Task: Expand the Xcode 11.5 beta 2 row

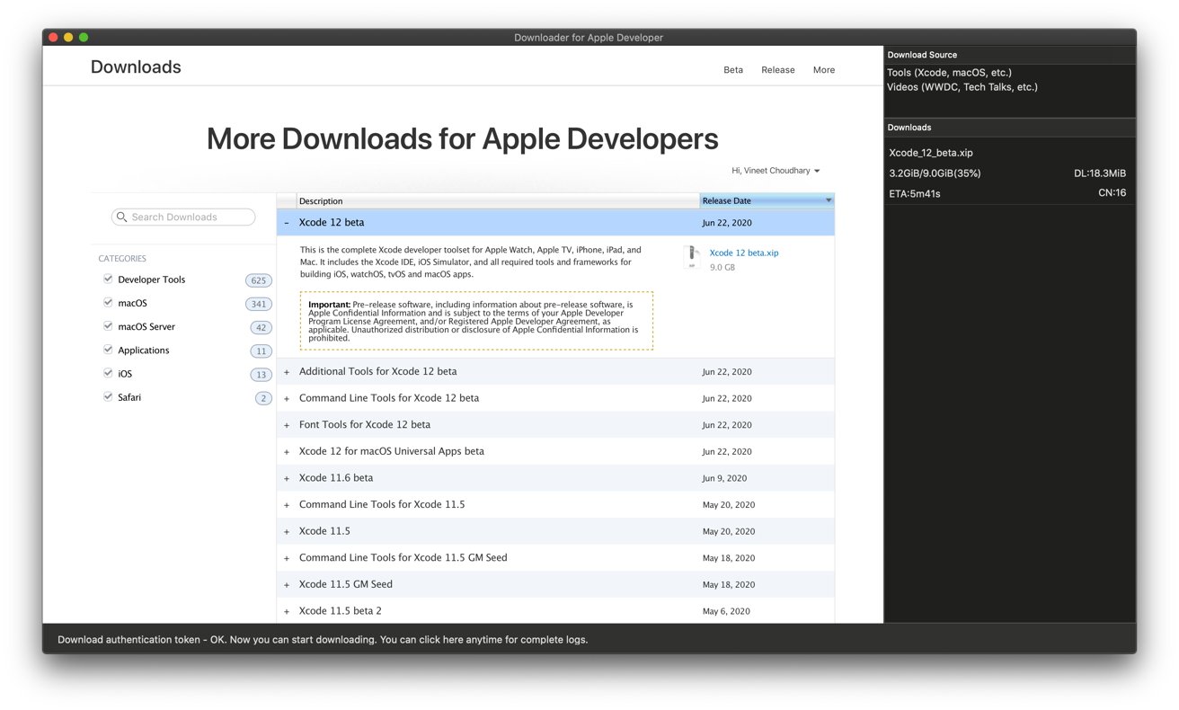Action: pos(287,611)
